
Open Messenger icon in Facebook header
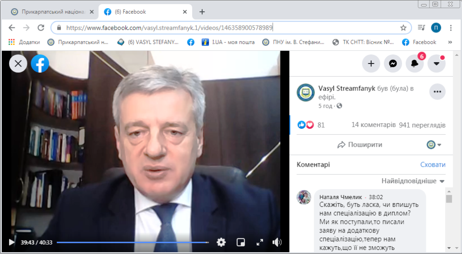tap(393, 63)
